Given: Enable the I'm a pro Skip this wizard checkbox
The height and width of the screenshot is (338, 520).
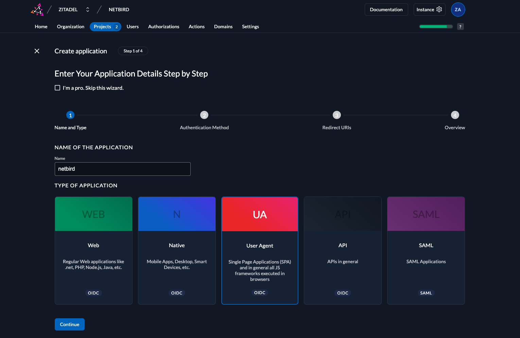Looking at the screenshot, I should pyautogui.click(x=57, y=87).
